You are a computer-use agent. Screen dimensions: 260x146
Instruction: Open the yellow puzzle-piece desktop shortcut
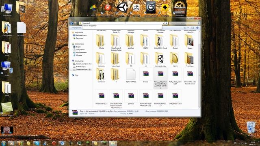(165, 8)
